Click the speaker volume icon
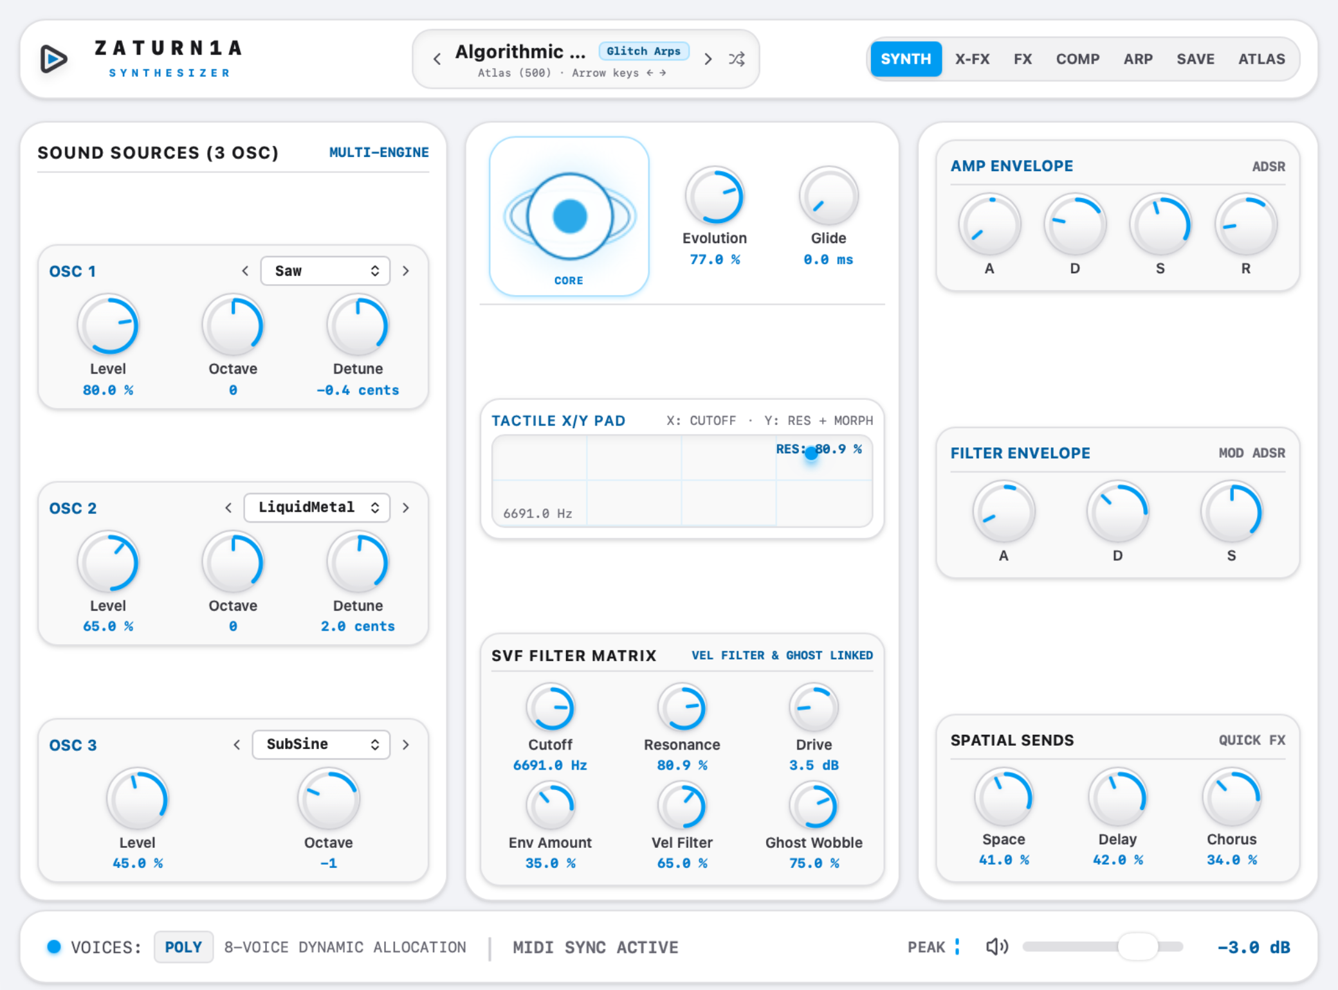 click(x=997, y=946)
